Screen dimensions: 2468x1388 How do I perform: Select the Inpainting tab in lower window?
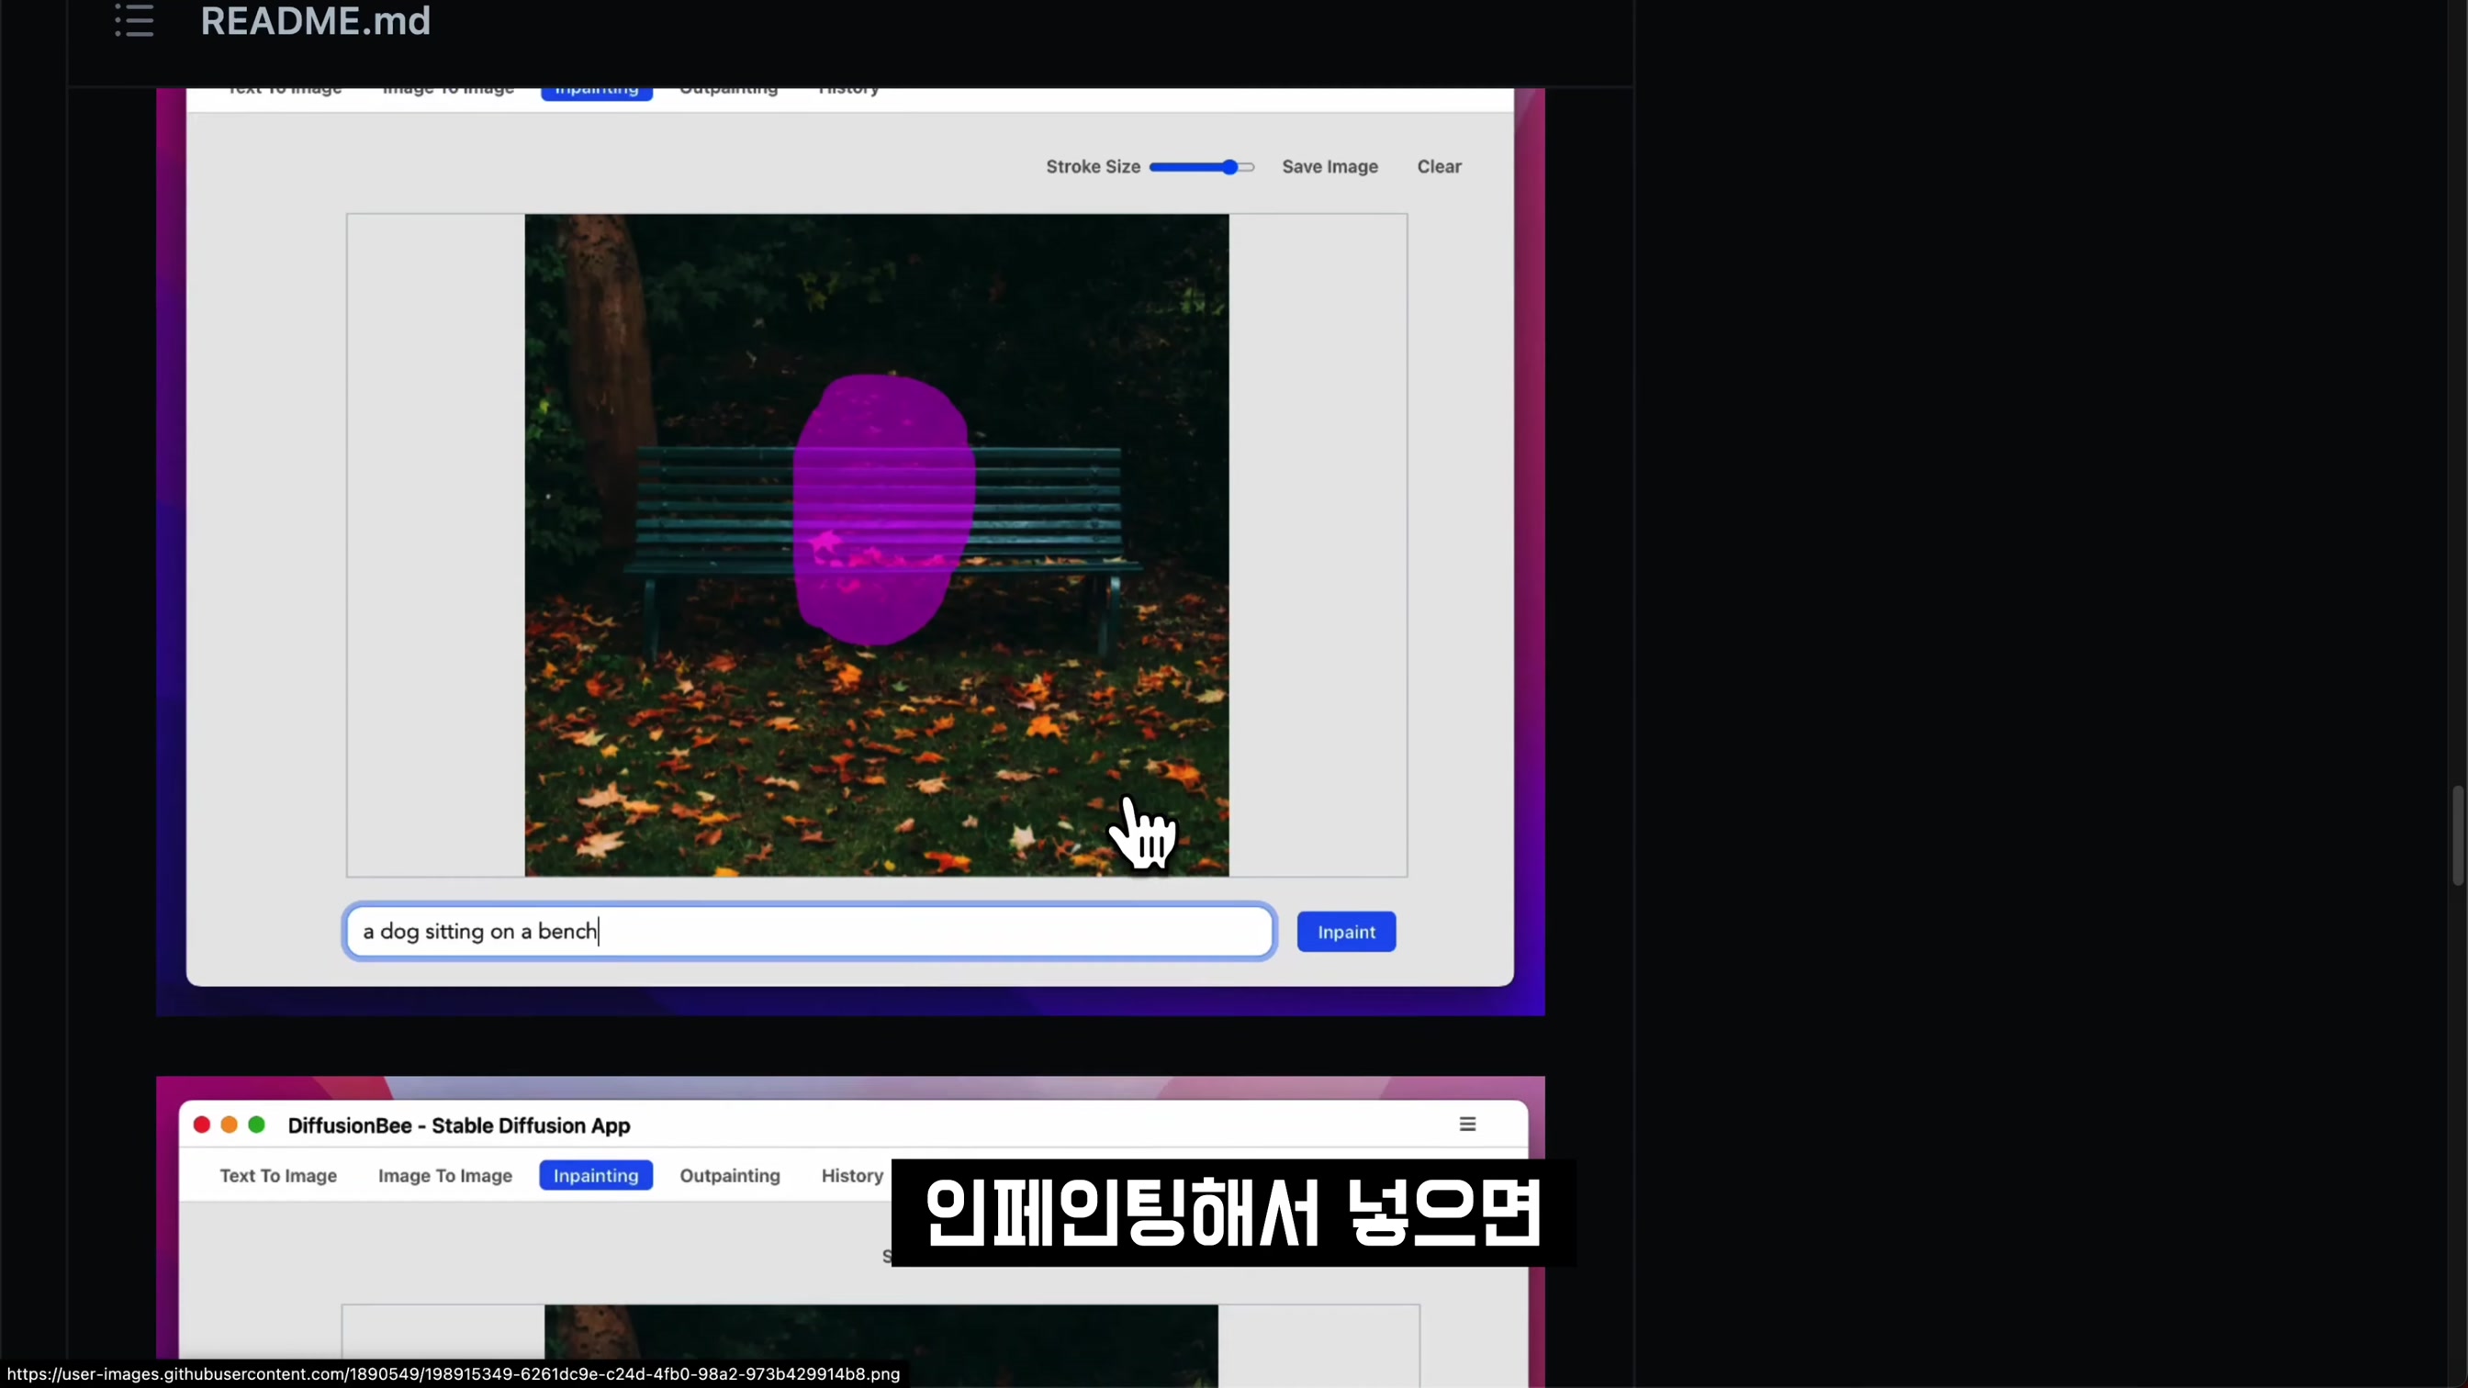point(596,1175)
